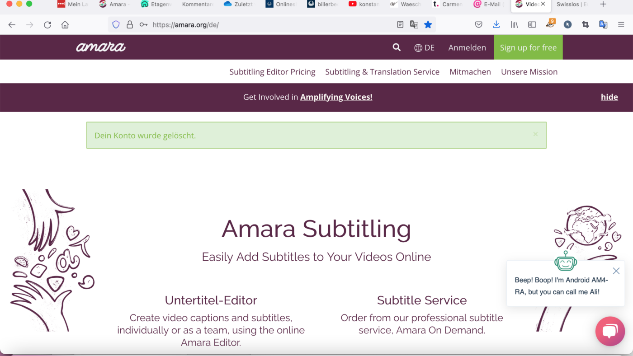Click the forward navigation arrow
633x356 pixels.
[30, 25]
